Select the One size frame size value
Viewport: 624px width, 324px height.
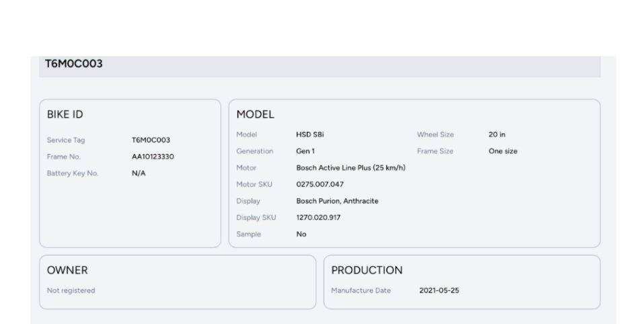[503, 151]
